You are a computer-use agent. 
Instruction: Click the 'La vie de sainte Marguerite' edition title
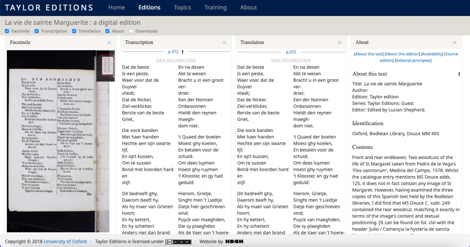click(x=73, y=22)
